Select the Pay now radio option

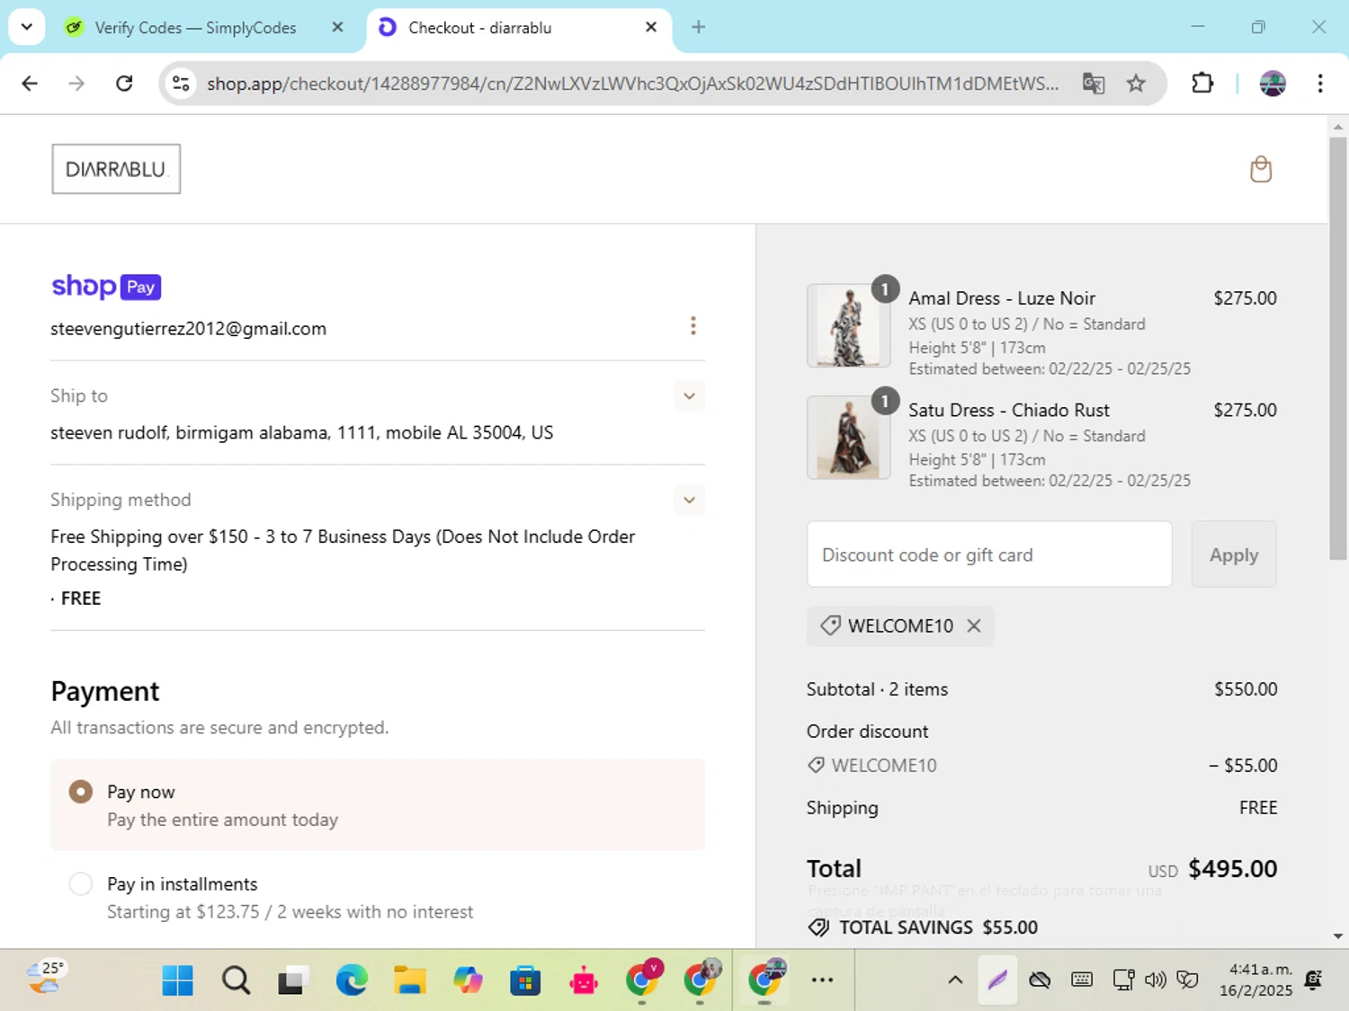pyautogui.click(x=81, y=792)
